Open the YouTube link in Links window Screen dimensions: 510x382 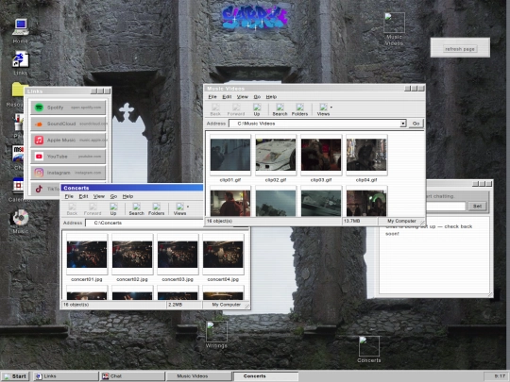click(68, 157)
